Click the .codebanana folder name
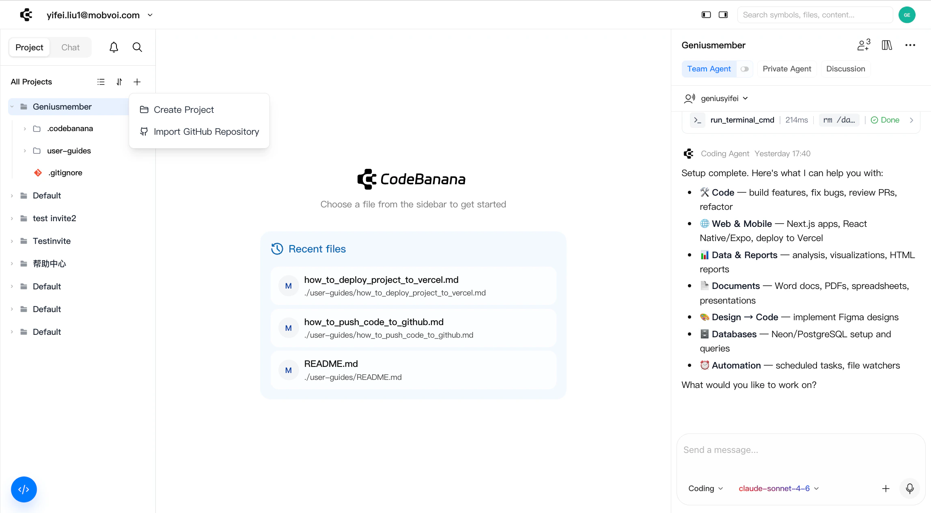Screen dimensions: 931x513 tap(70, 129)
